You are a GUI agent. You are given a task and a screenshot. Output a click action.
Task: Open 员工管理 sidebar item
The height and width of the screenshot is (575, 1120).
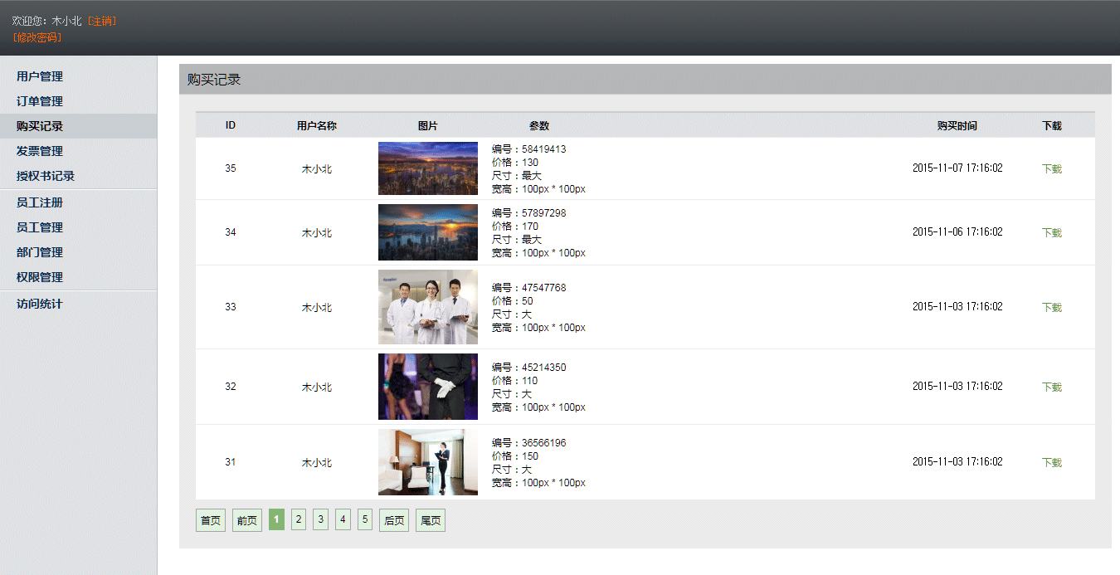click(x=40, y=227)
